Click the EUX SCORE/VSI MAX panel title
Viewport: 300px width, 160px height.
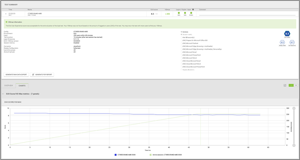pyautogui.click(x=13, y=102)
